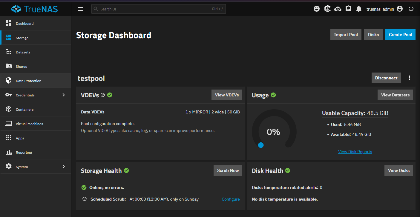Click the Import Pool button
Viewport: 420px width, 217px height.
click(346, 35)
